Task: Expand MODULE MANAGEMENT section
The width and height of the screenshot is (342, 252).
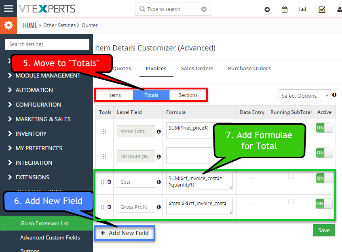Action: pyautogui.click(x=44, y=76)
